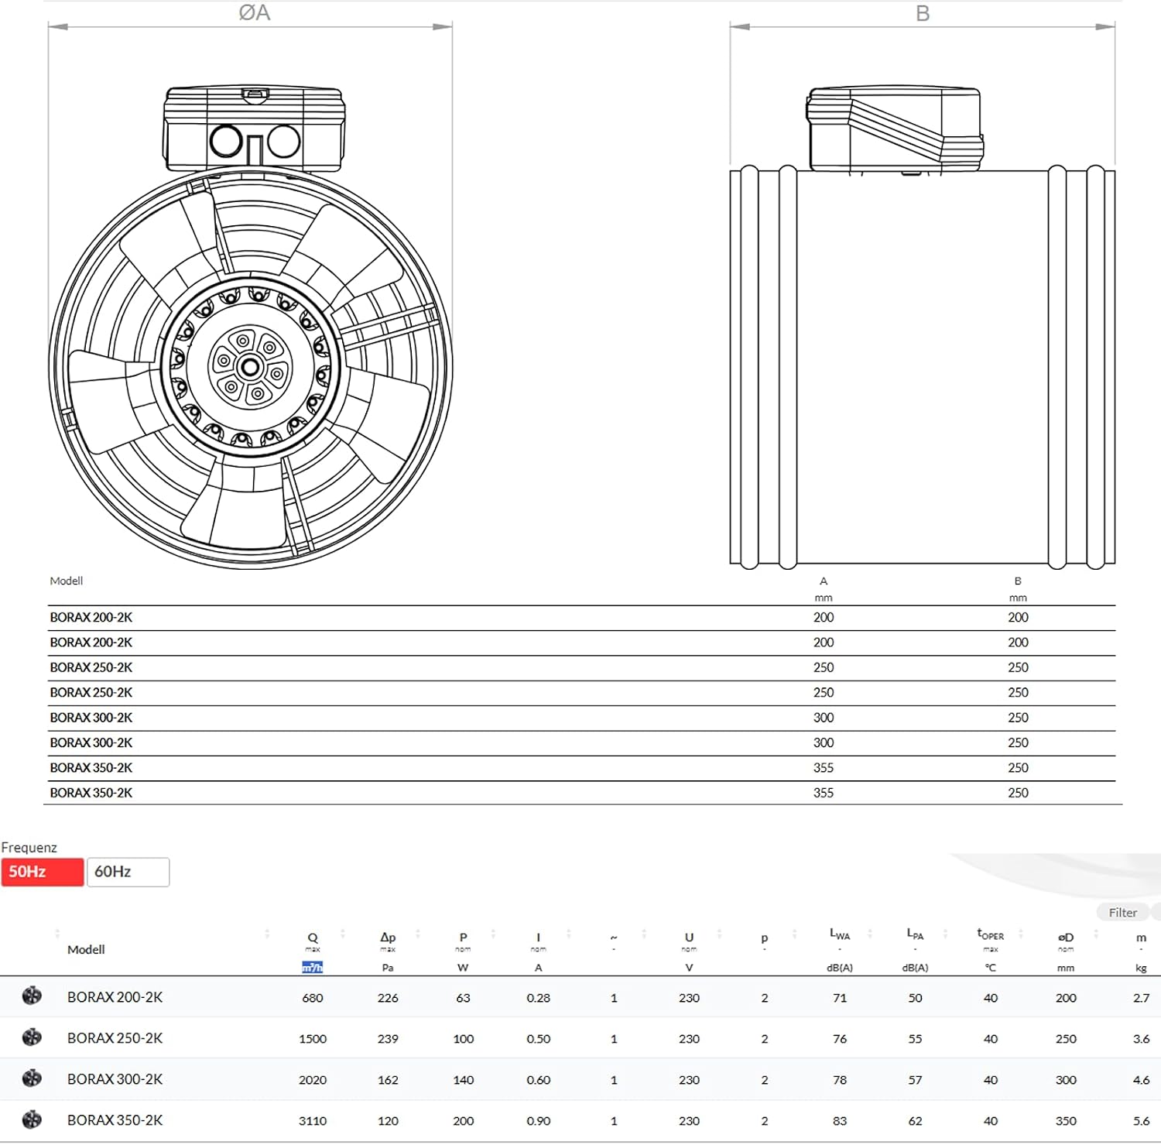The width and height of the screenshot is (1161, 1145).
Task: Click the weight value 2.7
Action: coord(1141,998)
